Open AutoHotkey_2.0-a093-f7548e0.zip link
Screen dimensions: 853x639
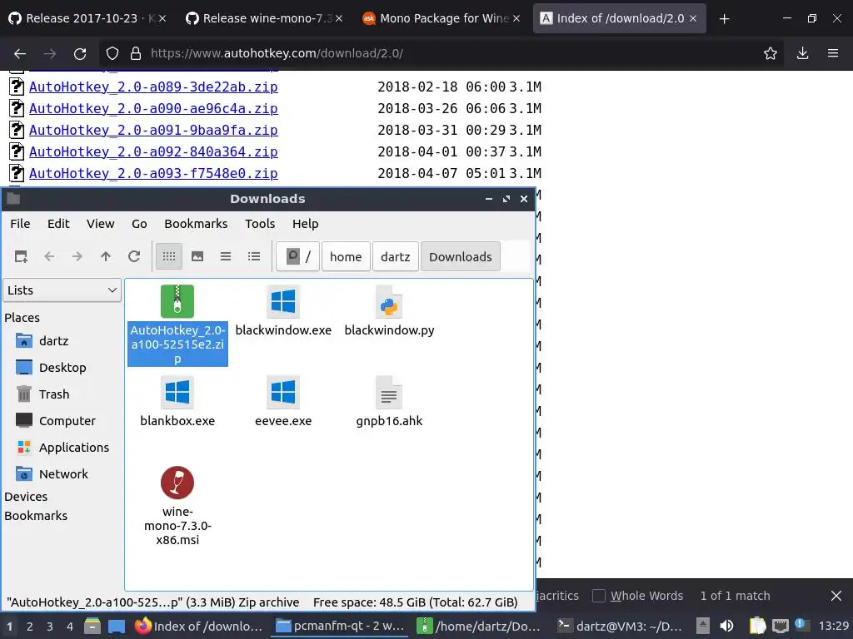153,174
